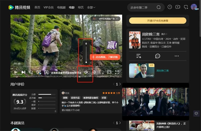This screenshot has width=201, height=131.
Task: Click the video upload icon in header
Action: click(x=178, y=7)
